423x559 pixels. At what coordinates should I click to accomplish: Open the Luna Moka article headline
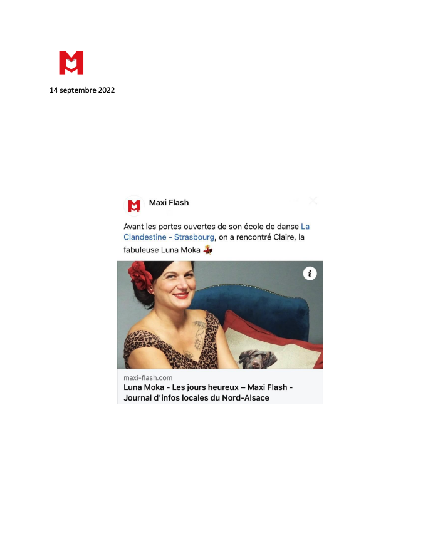(208, 392)
